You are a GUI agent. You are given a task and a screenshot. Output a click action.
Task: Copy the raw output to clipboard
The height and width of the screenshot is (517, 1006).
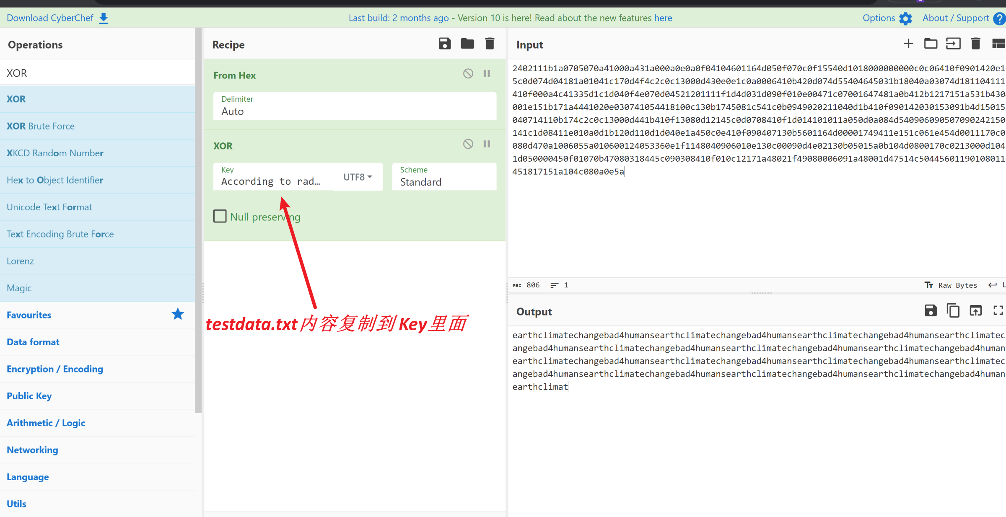[953, 310]
